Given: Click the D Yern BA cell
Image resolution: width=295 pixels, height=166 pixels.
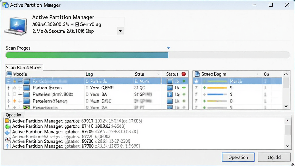Looking at the screenshot, I should tap(96, 94).
